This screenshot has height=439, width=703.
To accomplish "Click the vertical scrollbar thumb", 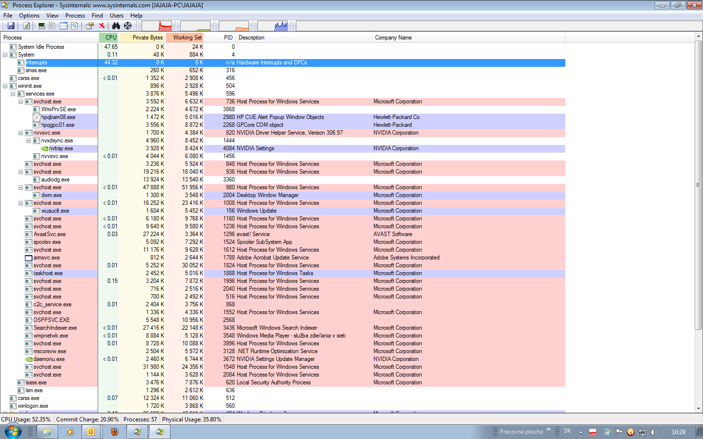I will coord(699,185).
